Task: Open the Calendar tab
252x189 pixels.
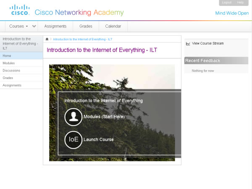Action: coord(113,26)
